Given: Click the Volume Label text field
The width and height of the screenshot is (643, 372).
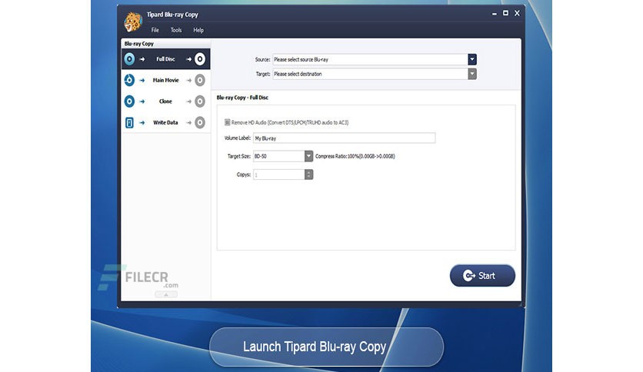Looking at the screenshot, I should (x=344, y=138).
